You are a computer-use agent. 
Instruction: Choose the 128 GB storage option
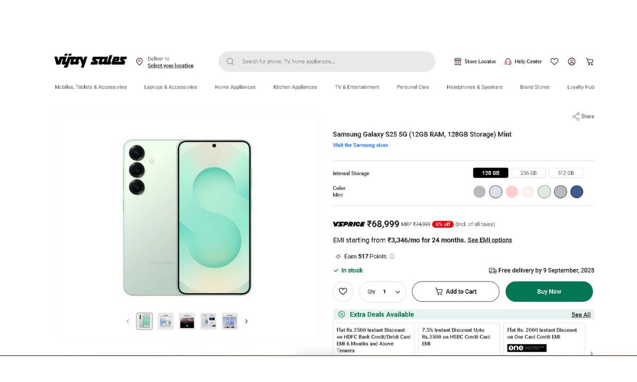tap(490, 173)
